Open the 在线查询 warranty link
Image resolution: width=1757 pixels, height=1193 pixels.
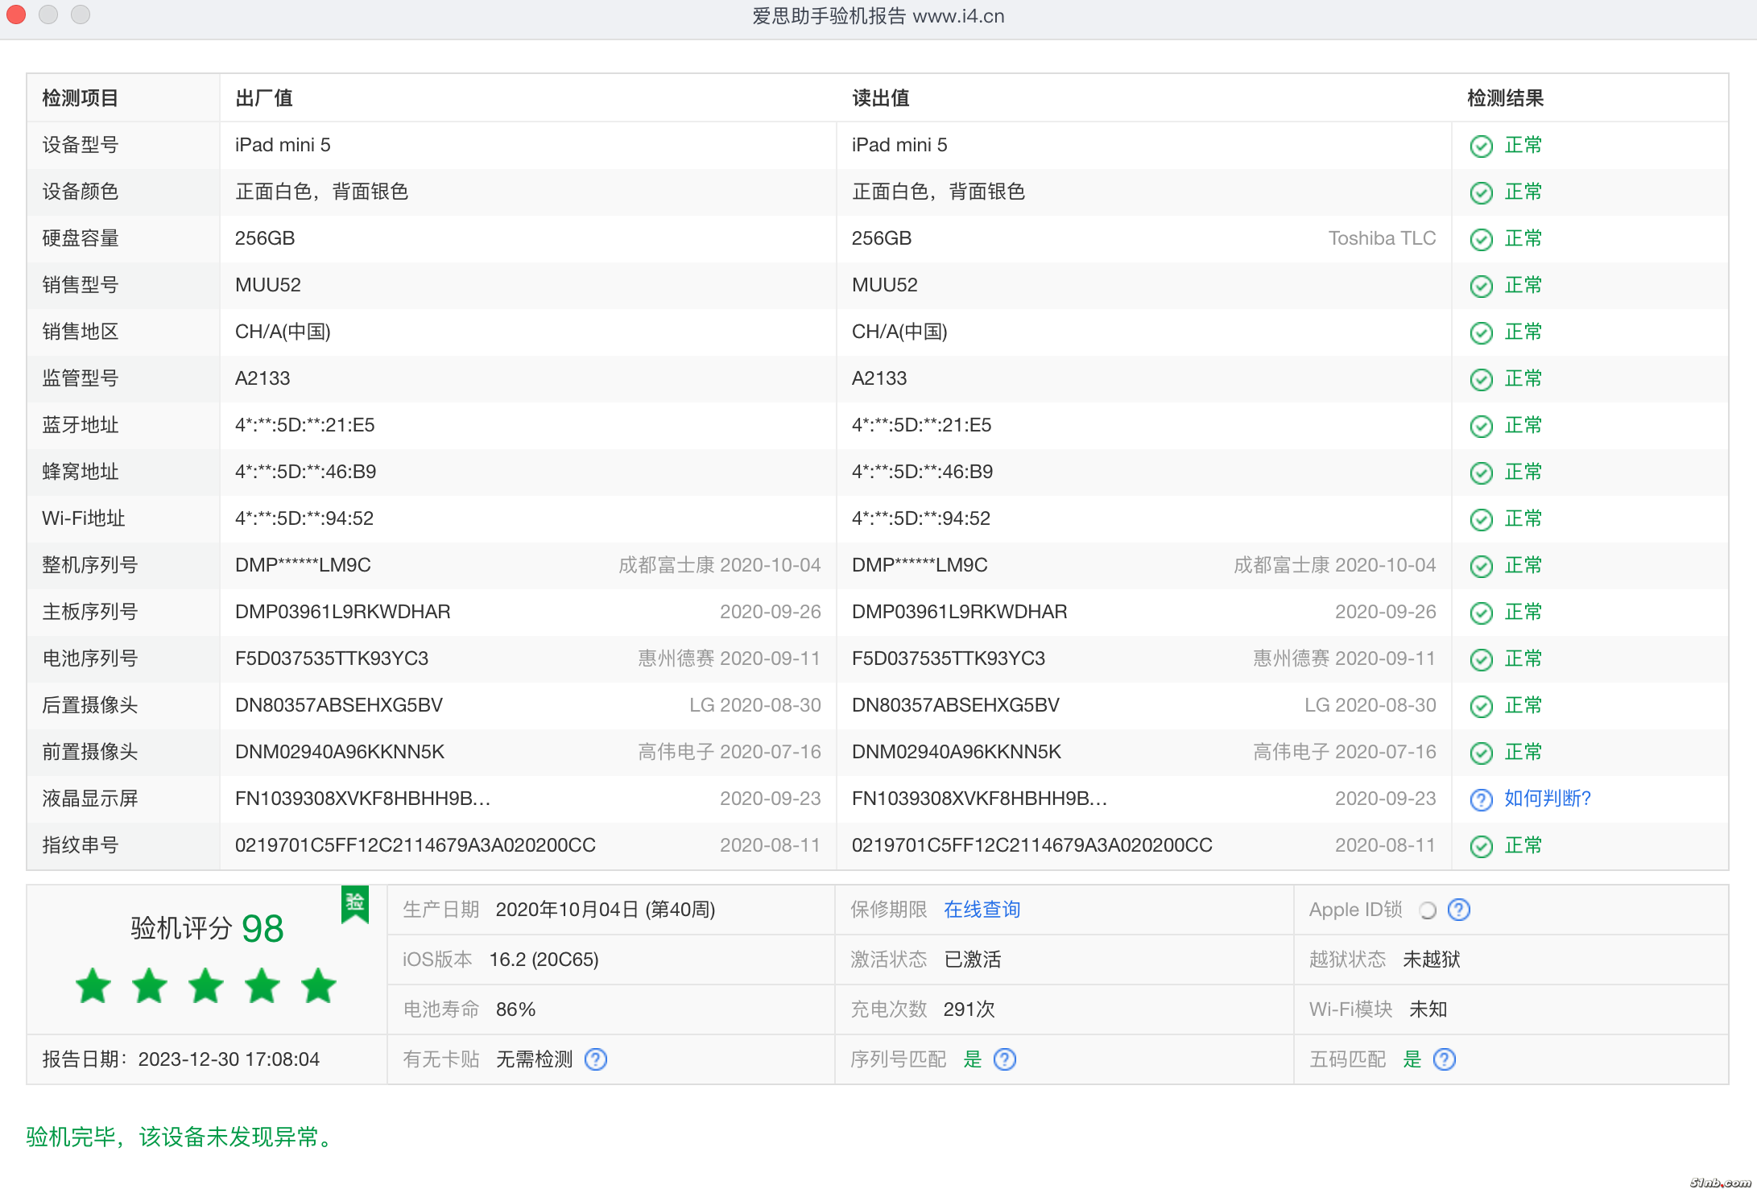point(982,910)
